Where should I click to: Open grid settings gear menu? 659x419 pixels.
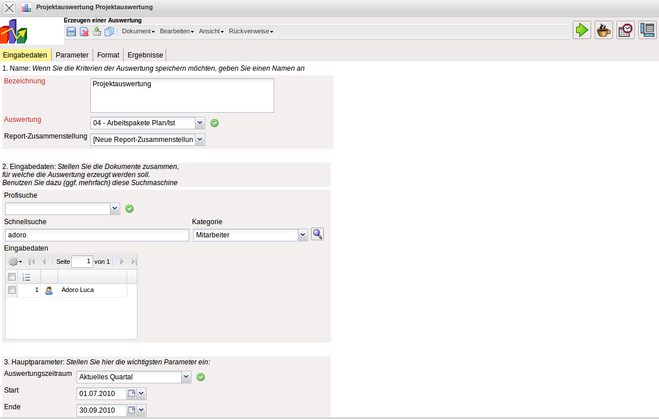15,262
